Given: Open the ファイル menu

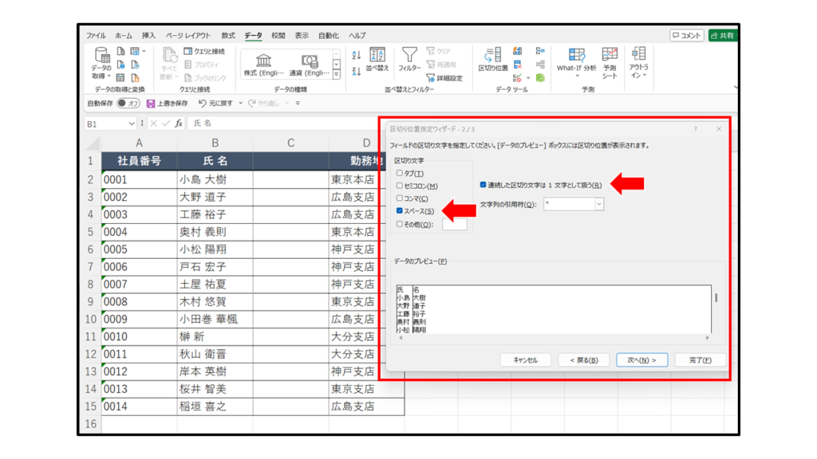Looking at the screenshot, I should (x=96, y=35).
